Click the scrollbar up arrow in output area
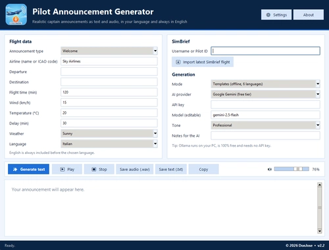 coord(320,185)
